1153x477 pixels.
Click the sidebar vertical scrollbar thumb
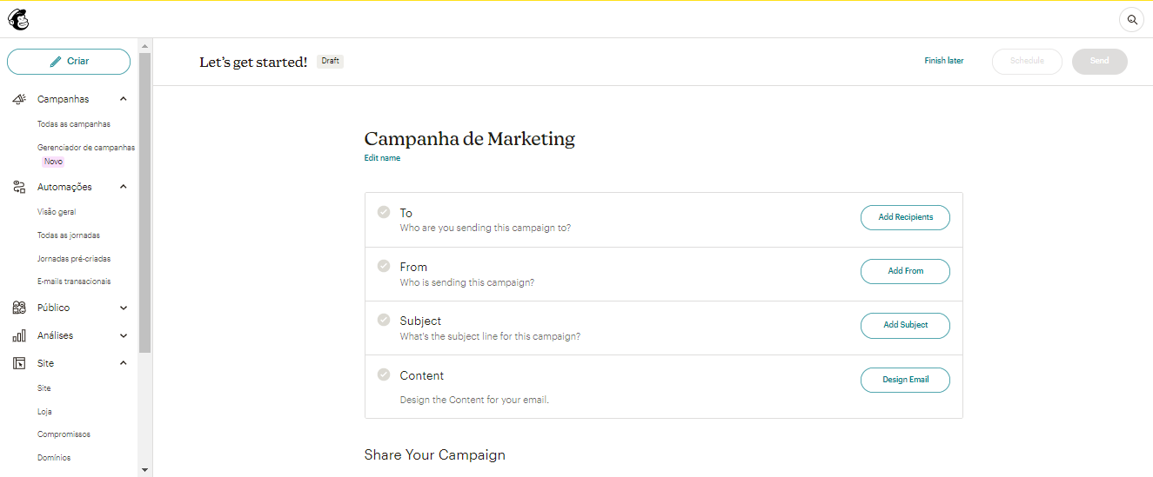pyautogui.click(x=144, y=200)
